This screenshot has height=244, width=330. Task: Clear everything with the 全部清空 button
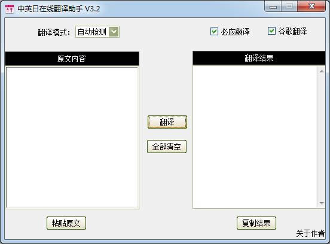click(x=167, y=147)
